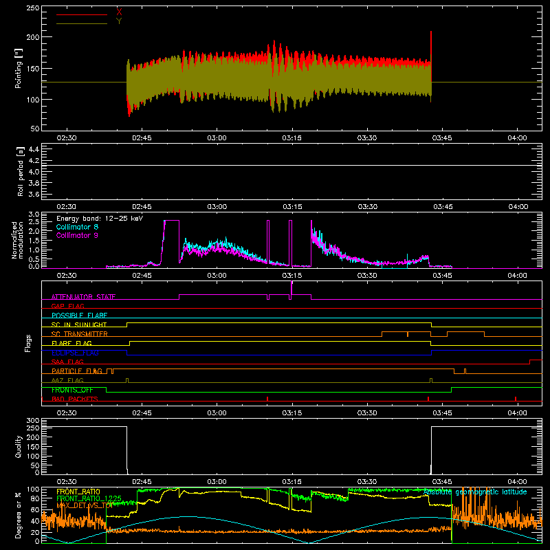Click the 80 tick on Degrees axis
550x550 pixels.
(x=35, y=498)
